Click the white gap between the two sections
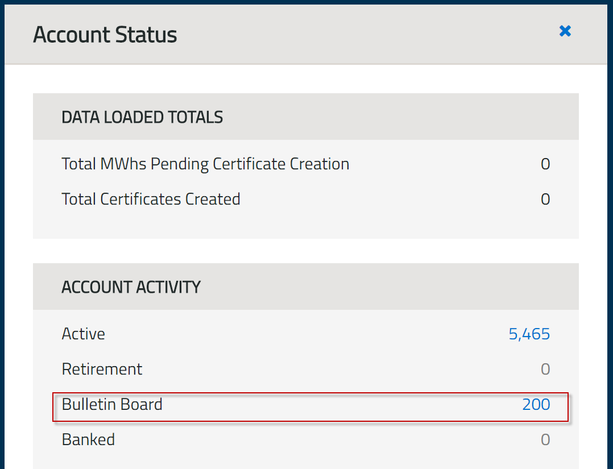Screen dimensions: 613x469 click(305, 251)
